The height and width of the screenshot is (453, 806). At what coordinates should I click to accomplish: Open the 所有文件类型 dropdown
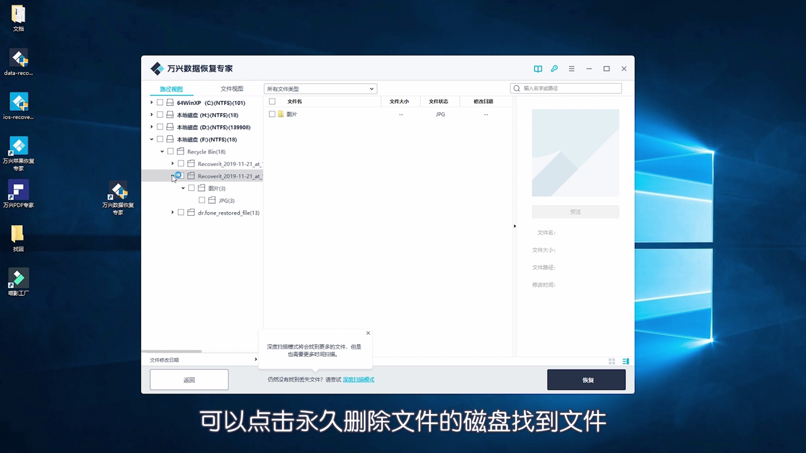[x=320, y=89]
